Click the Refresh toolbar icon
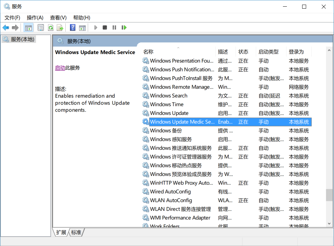Image resolution: width=334 pixels, height=246 pixels. [51, 28]
